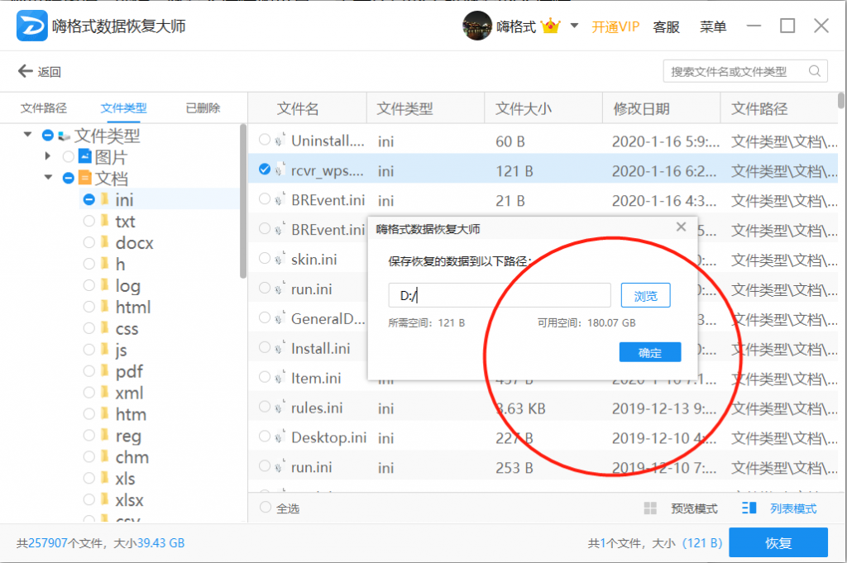Sort by 文件名 column header

(298, 109)
